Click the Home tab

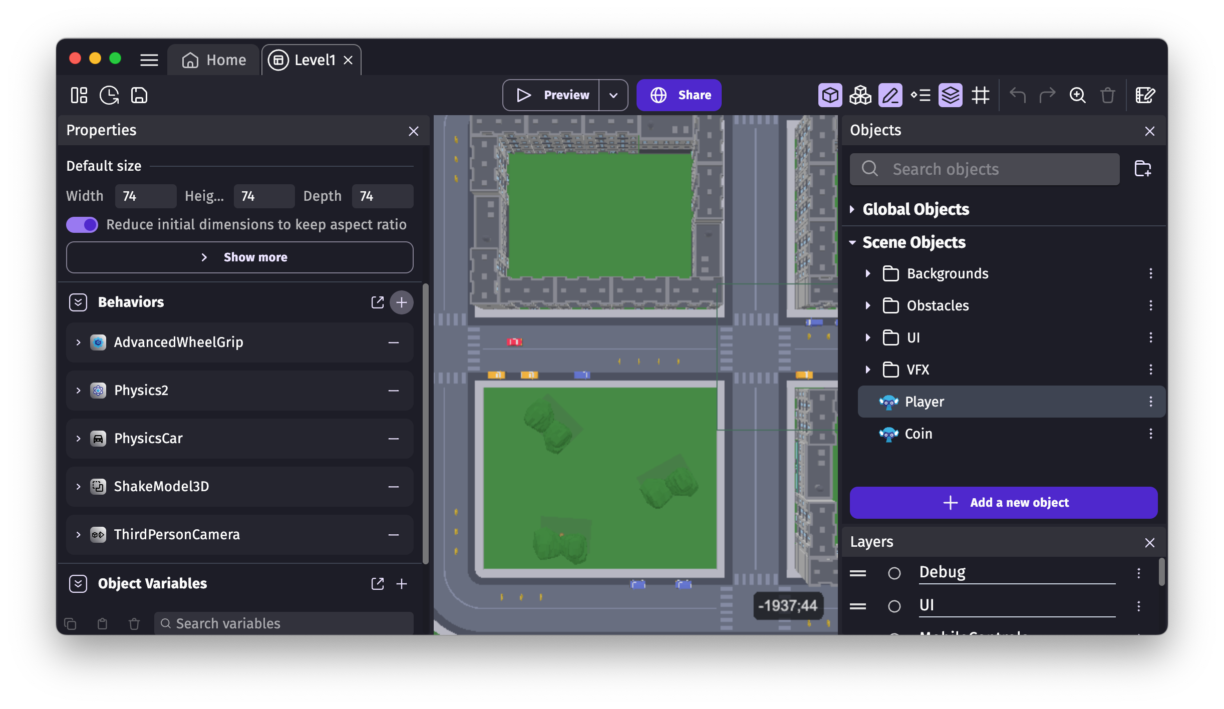[214, 60]
